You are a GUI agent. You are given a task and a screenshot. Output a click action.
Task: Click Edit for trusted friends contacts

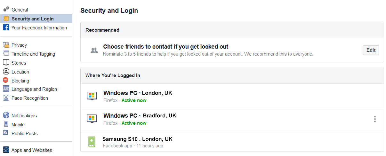(x=371, y=50)
